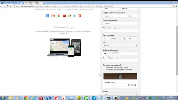Click the Chrome icon in services row

click(x=59, y=16)
